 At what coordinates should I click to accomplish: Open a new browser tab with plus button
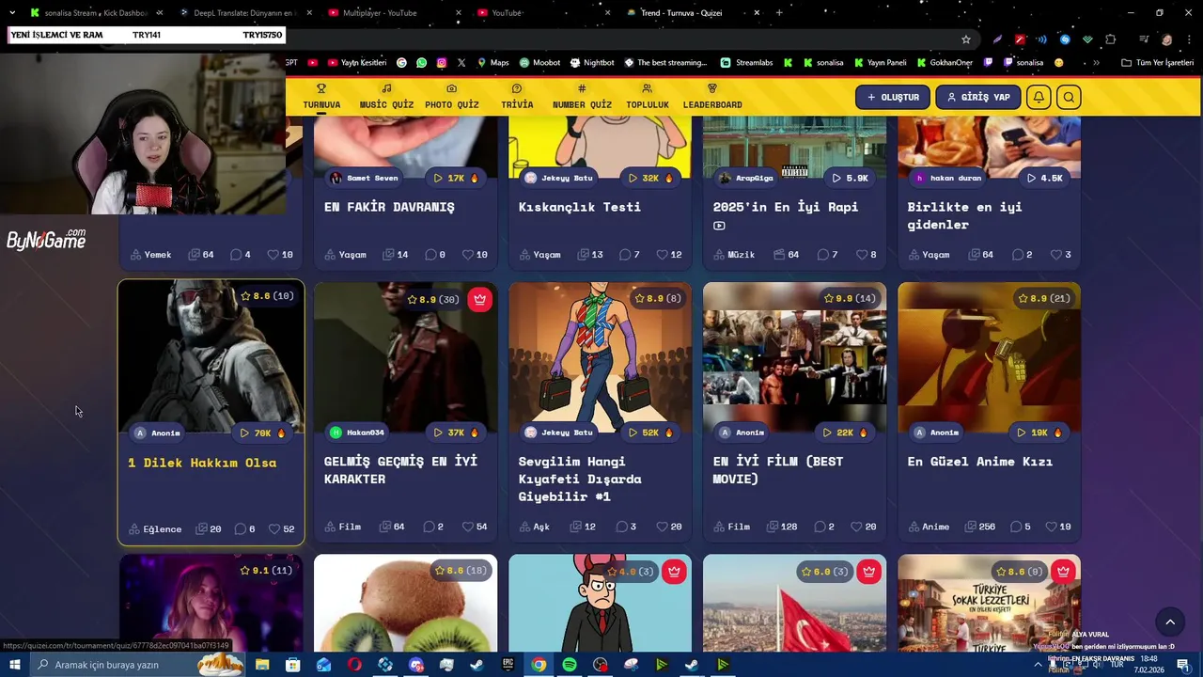click(779, 13)
